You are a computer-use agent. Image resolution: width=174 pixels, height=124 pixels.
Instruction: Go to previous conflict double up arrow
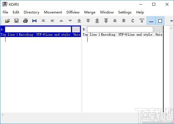[79, 21]
